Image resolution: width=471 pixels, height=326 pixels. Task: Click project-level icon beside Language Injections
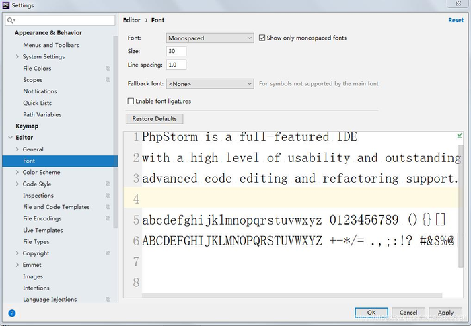pyautogui.click(x=108, y=299)
